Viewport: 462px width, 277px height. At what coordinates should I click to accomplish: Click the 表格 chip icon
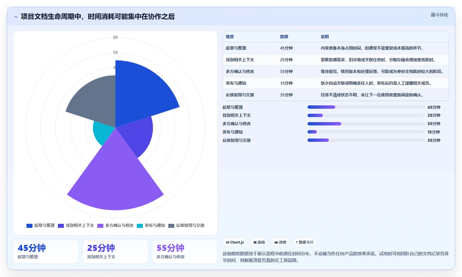coord(255,242)
